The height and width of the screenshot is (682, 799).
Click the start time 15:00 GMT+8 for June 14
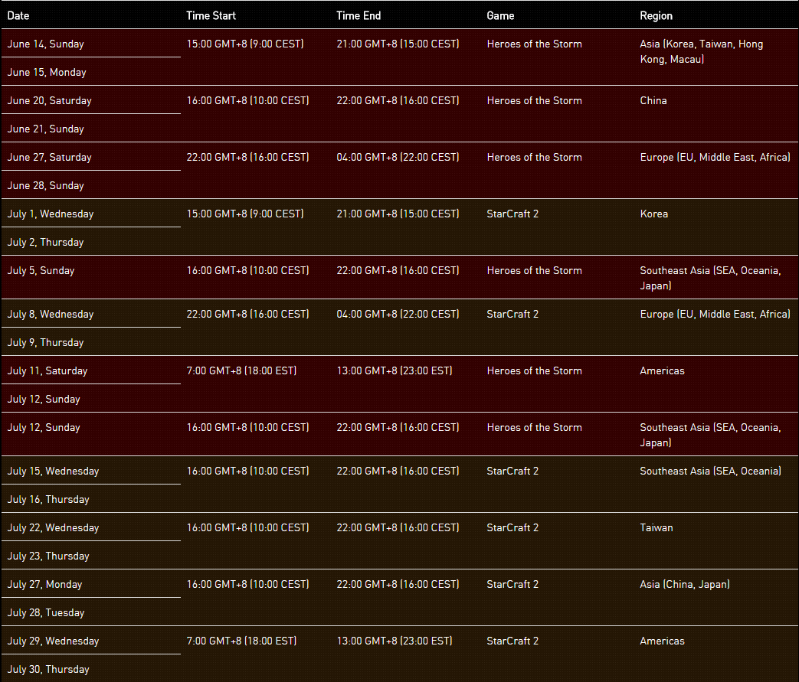click(x=245, y=44)
